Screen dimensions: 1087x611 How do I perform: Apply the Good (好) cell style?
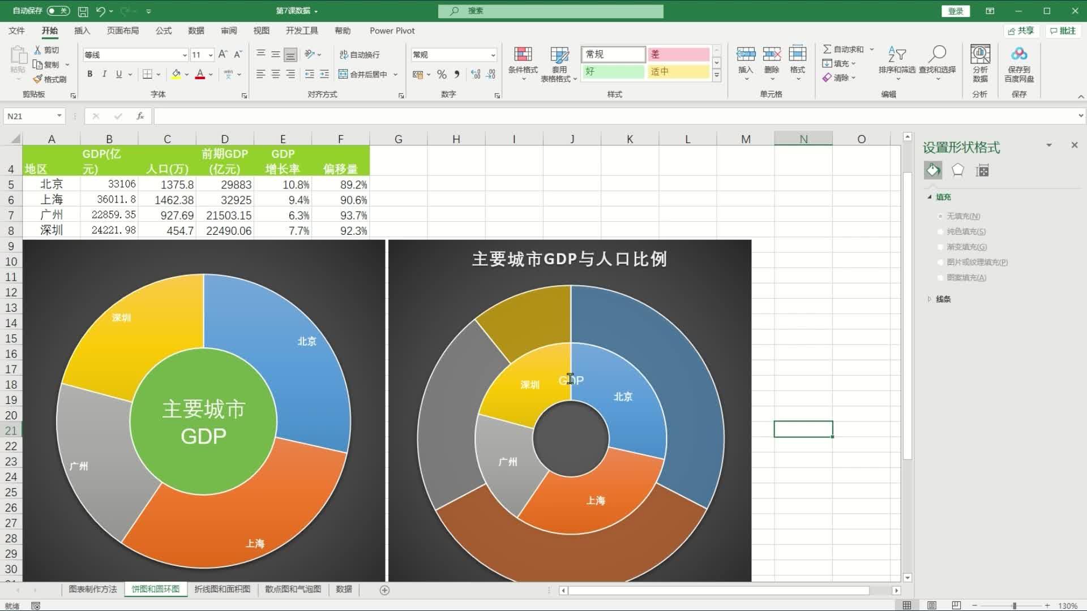pyautogui.click(x=613, y=71)
